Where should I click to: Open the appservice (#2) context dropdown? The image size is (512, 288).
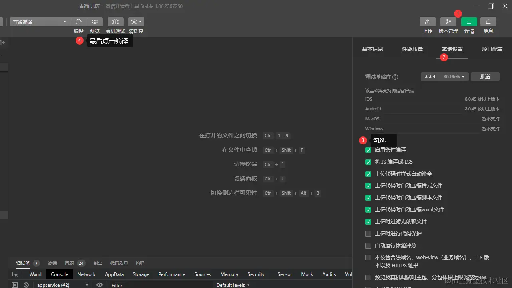62,285
